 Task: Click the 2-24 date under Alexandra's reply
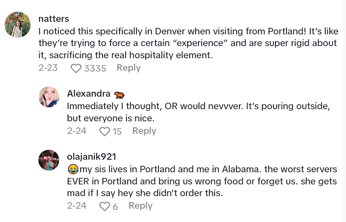(x=77, y=131)
